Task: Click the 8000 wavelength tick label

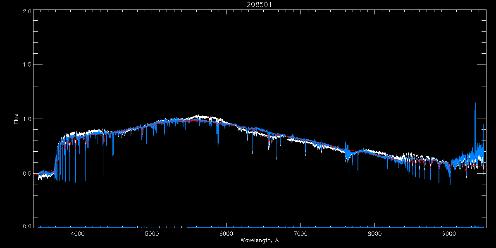Action: (x=375, y=234)
